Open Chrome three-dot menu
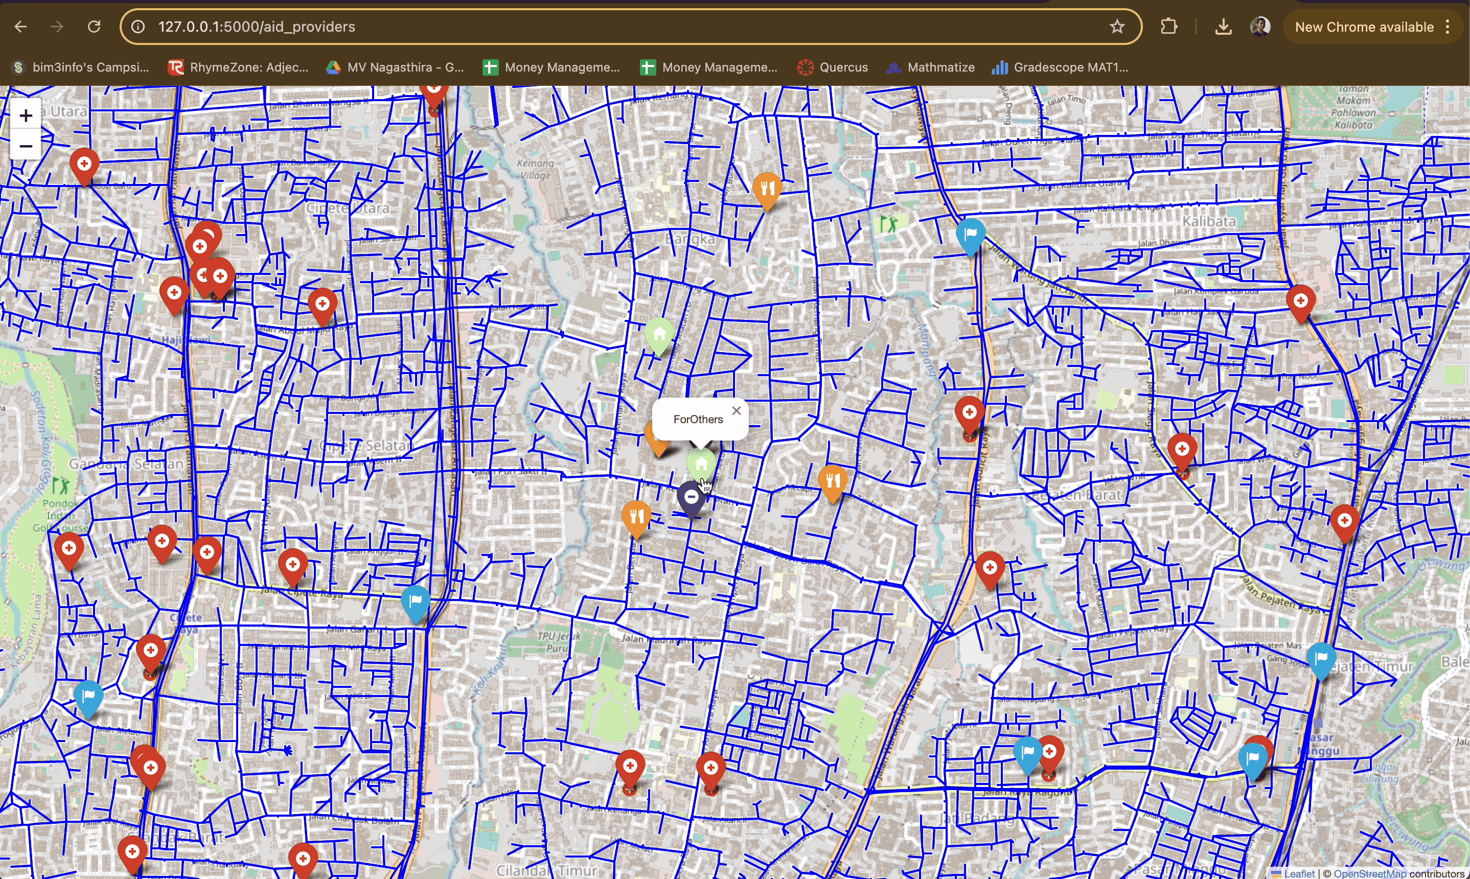 [1448, 27]
